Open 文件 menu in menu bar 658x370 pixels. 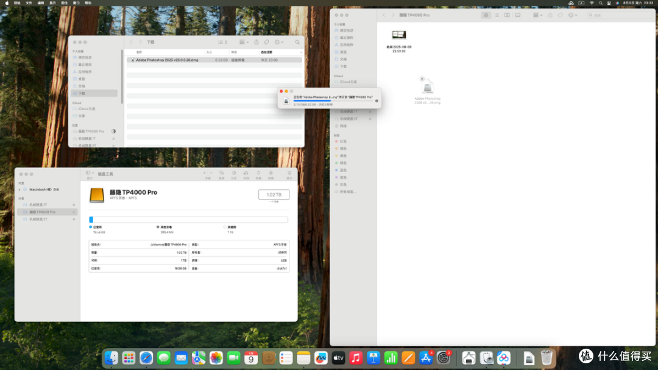click(x=29, y=3)
